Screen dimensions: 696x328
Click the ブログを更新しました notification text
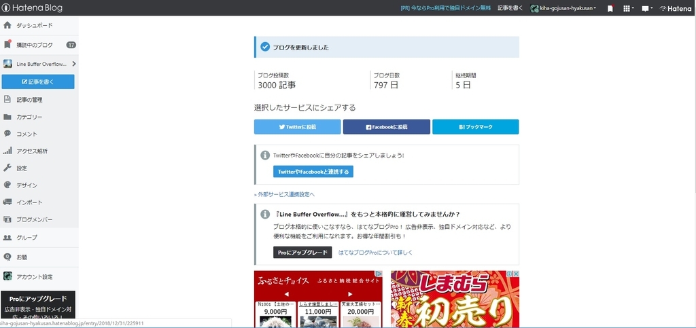click(301, 48)
